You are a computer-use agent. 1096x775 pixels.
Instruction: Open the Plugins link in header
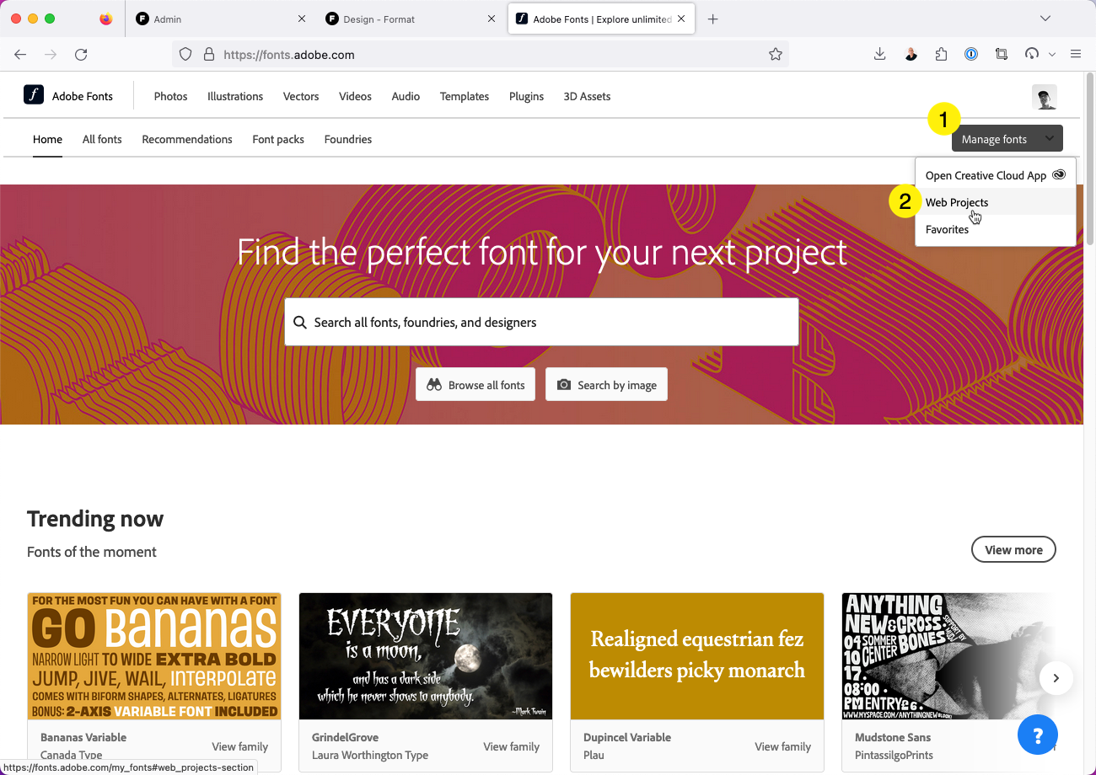coord(526,96)
